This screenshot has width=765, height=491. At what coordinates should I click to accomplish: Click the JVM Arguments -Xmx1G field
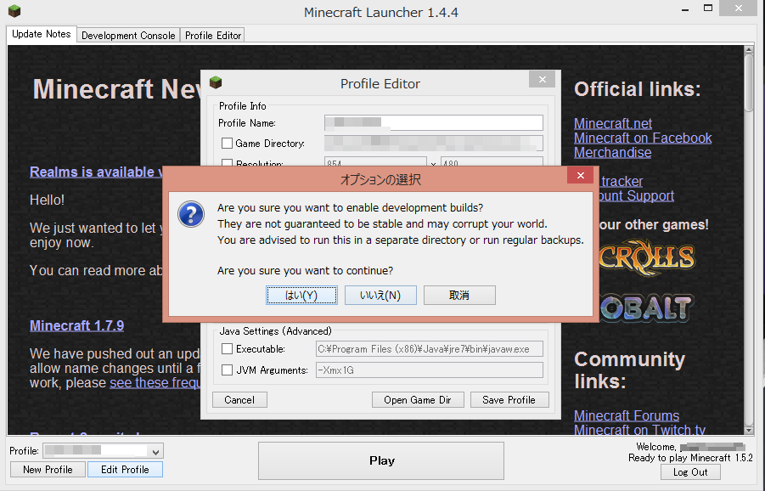pyautogui.click(x=430, y=370)
